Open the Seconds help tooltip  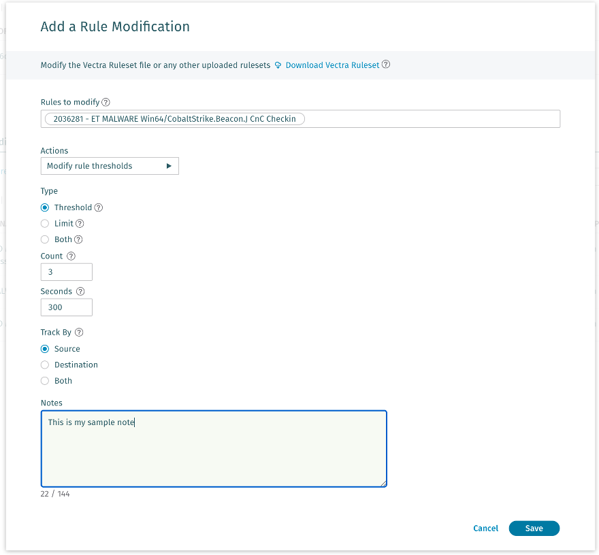(x=80, y=291)
